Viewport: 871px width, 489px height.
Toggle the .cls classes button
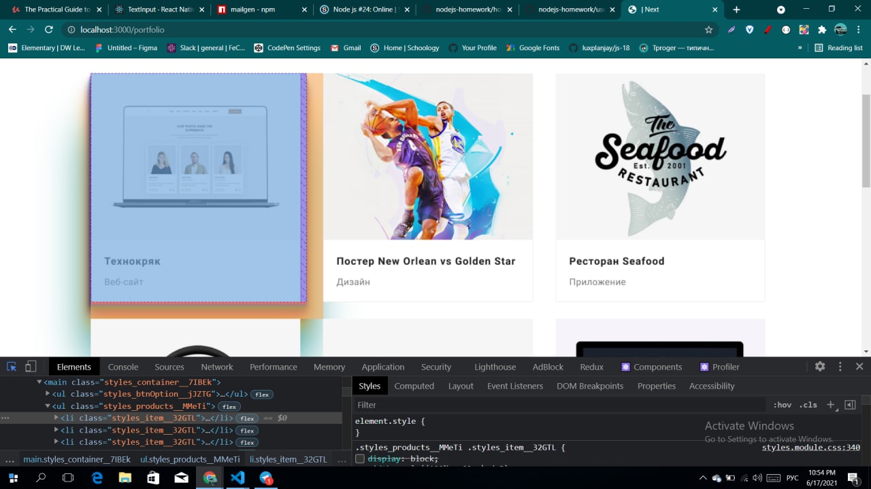click(808, 405)
